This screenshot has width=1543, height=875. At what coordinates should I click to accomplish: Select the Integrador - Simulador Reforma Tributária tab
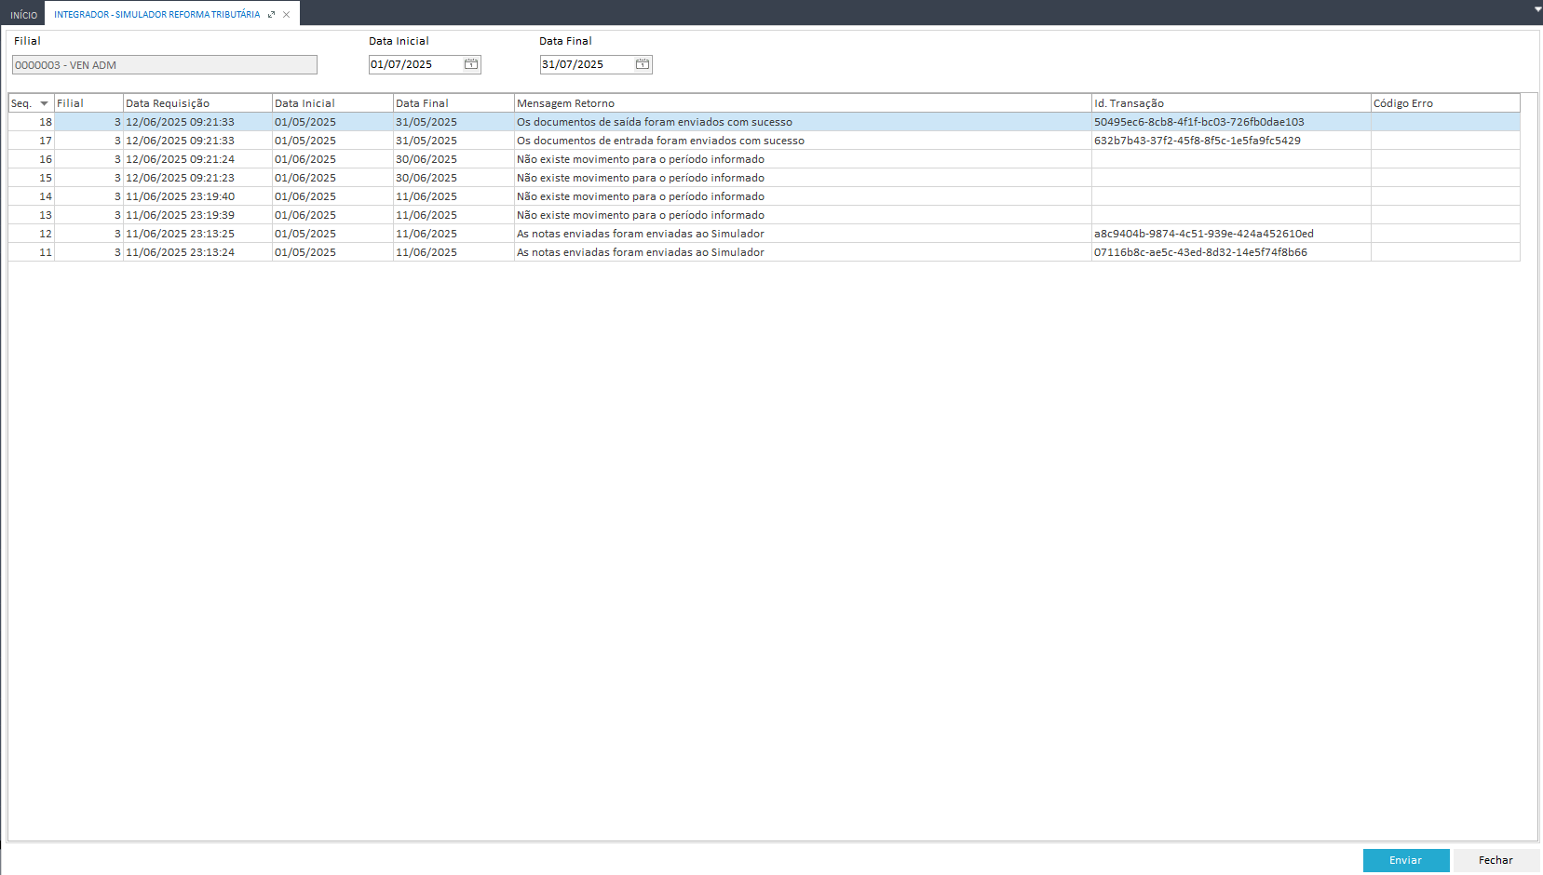157,15
